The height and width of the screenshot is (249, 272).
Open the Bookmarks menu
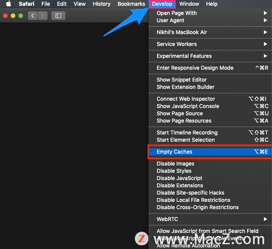click(x=131, y=4)
